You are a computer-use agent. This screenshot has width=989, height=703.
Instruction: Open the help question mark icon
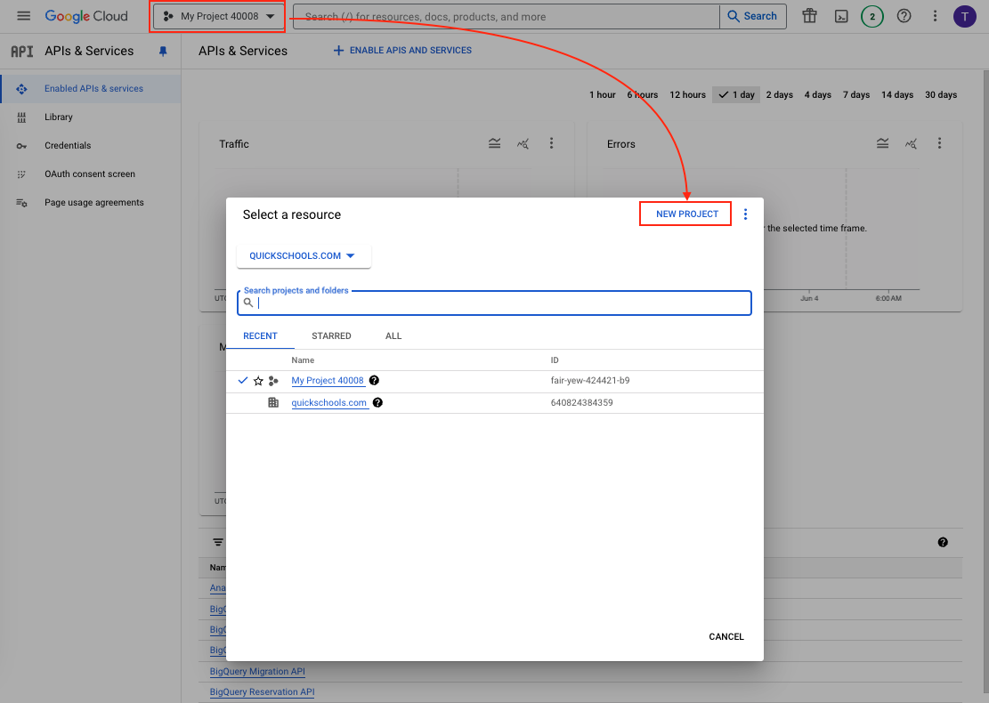point(904,16)
